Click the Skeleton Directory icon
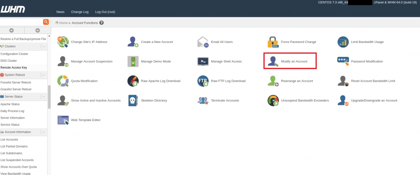 click(133, 100)
